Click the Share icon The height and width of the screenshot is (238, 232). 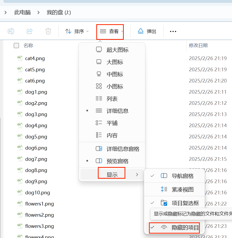tap(29, 31)
